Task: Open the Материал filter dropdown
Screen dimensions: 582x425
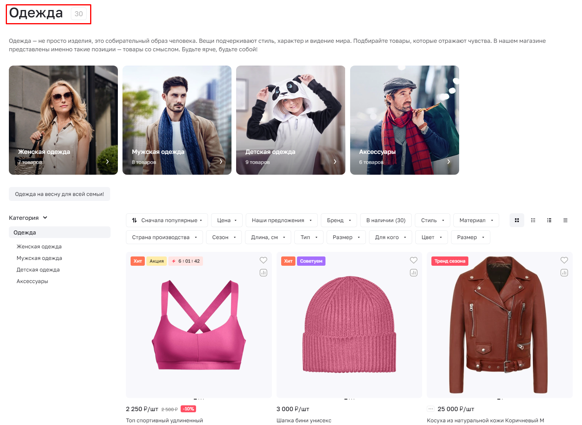Action: (x=476, y=220)
